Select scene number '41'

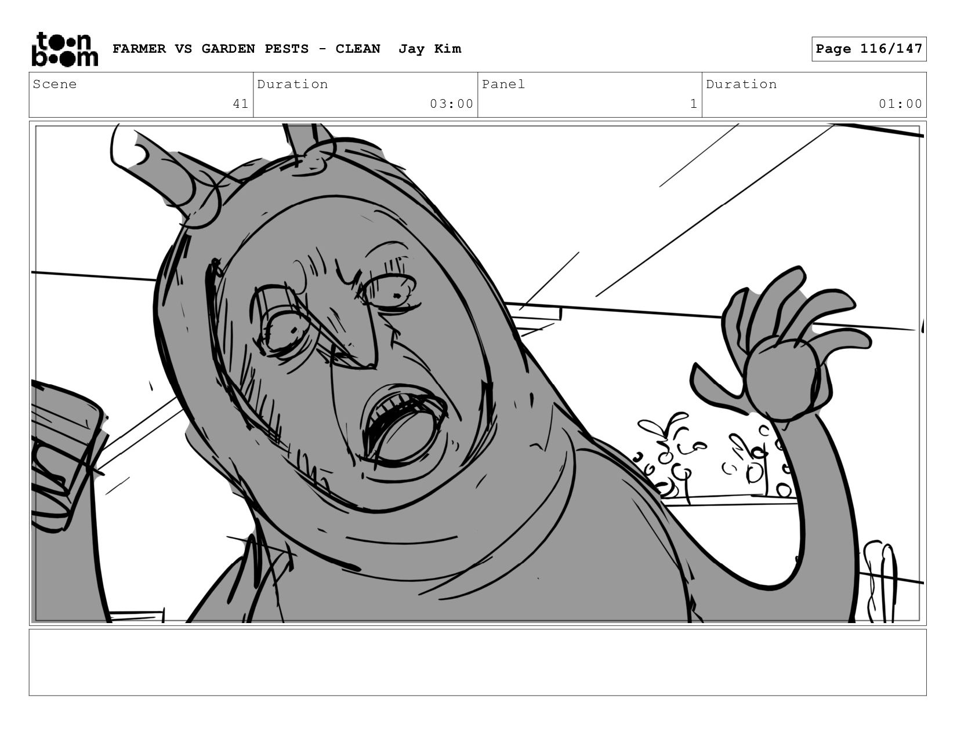[241, 104]
